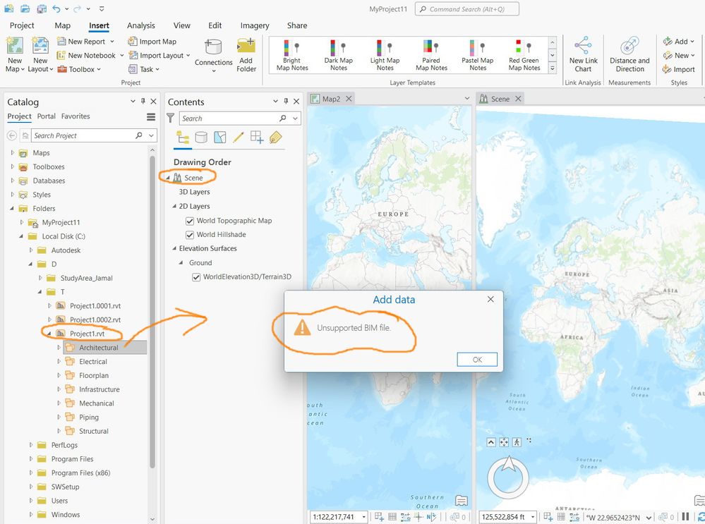Click the List By Editing pencil icon
Viewport: 705px width, 524px height.
click(239, 137)
